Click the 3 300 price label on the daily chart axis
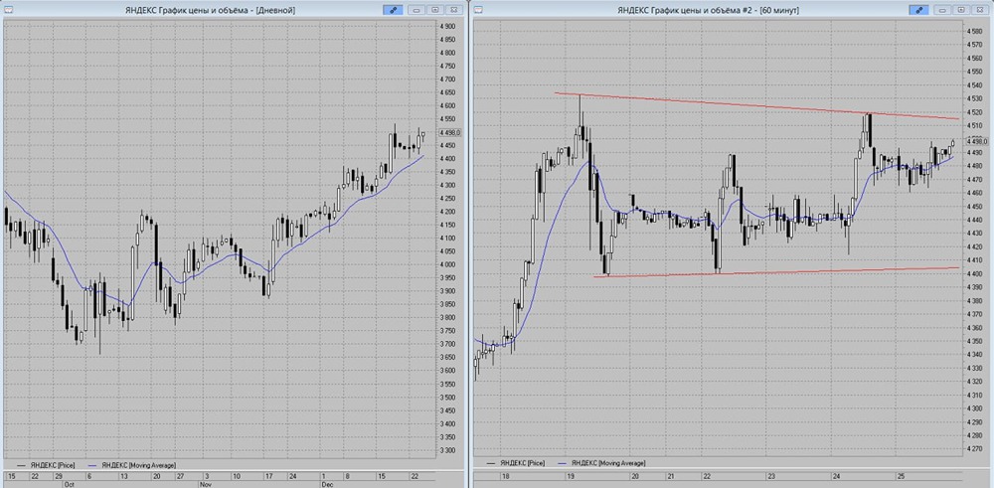Viewport: 994px width, 488px height. 449,450
